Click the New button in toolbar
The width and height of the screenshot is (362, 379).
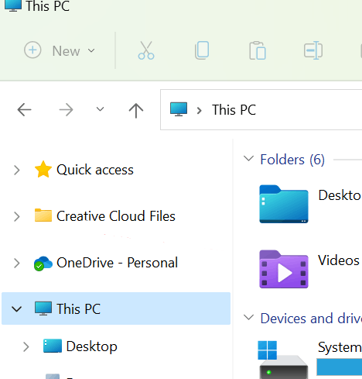pyautogui.click(x=60, y=50)
